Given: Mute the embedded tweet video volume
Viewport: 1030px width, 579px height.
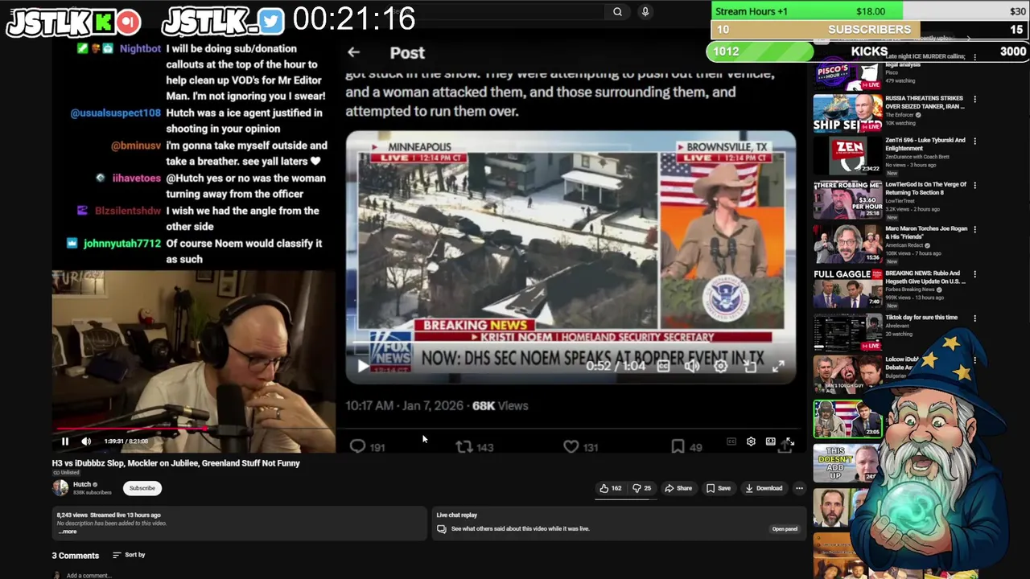Looking at the screenshot, I should (692, 366).
